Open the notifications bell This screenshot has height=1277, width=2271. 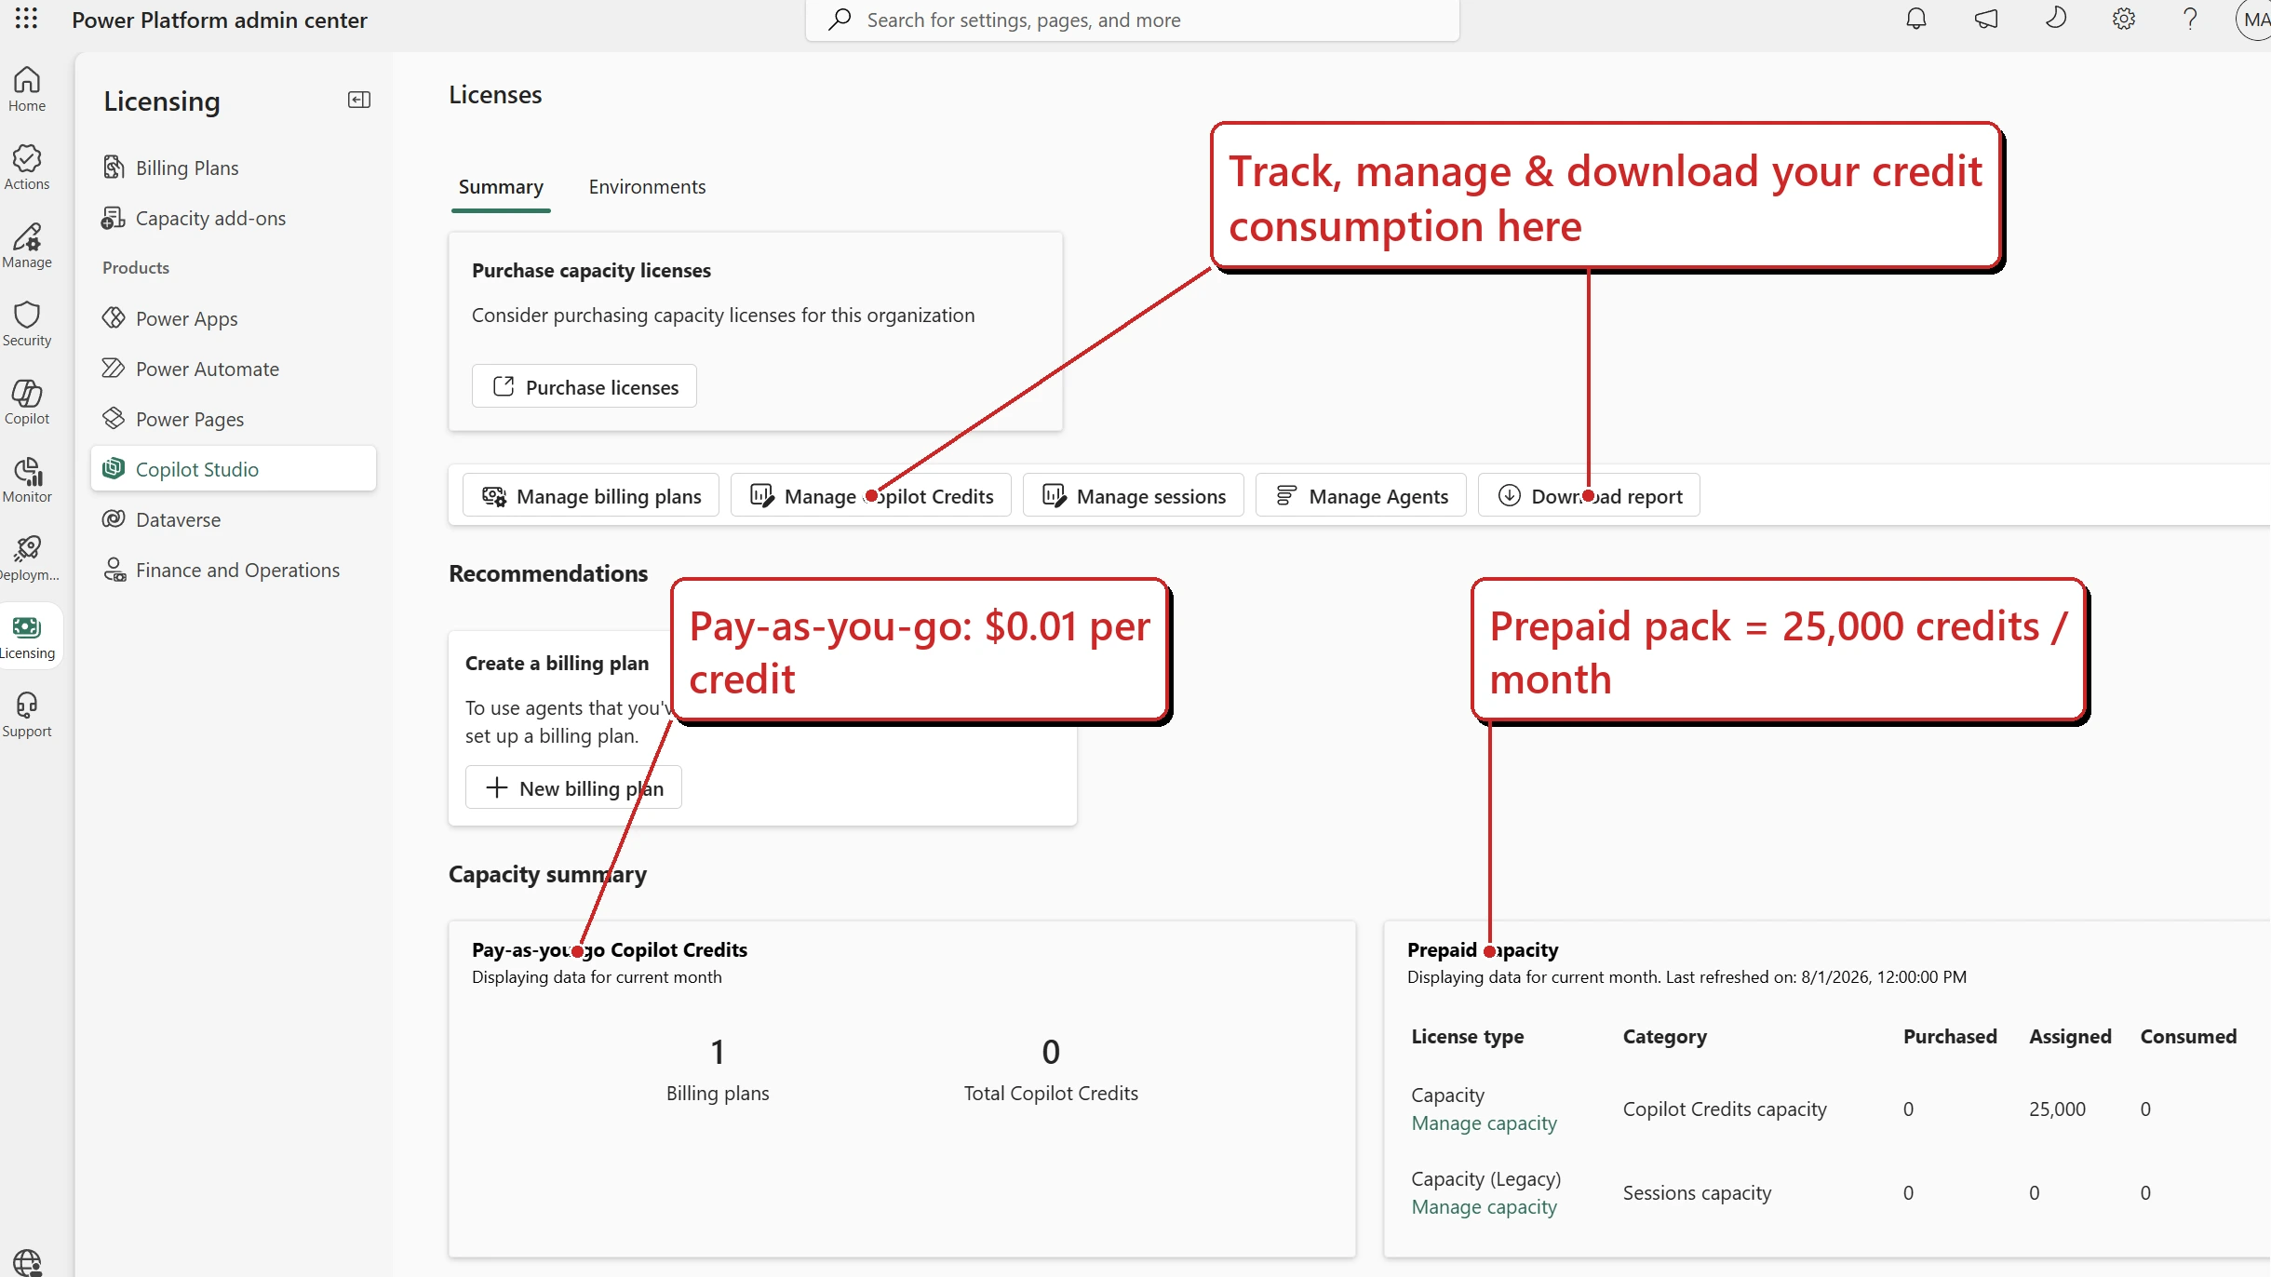point(1915,19)
